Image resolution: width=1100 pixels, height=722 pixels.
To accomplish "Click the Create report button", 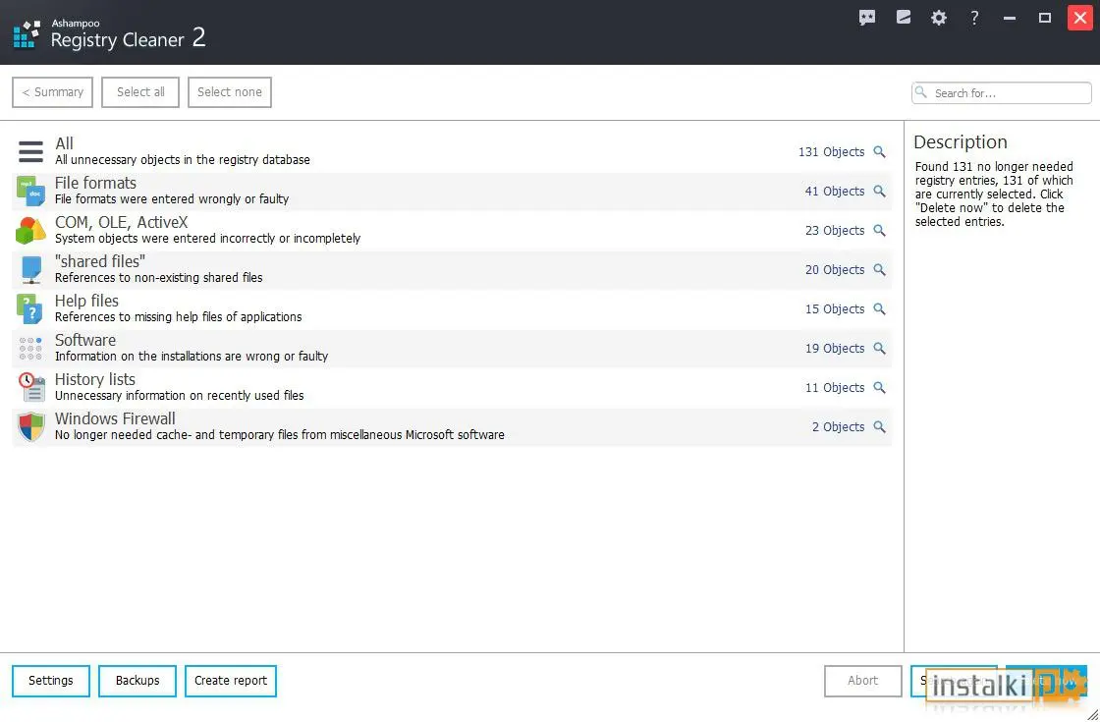I will (x=231, y=681).
